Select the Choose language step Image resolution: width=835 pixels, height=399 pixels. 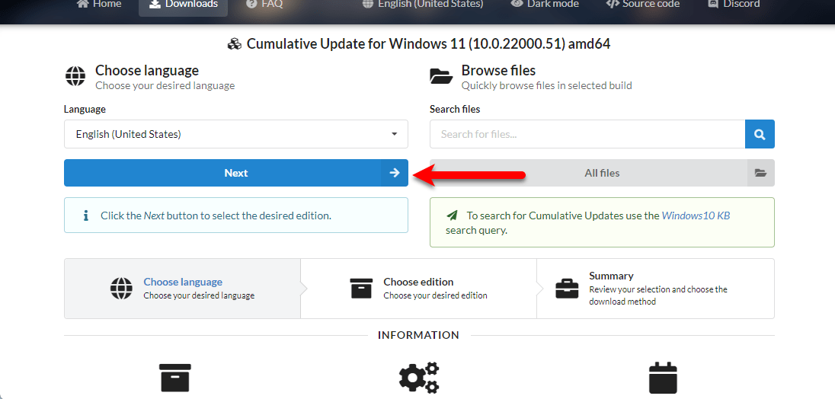tap(182, 289)
